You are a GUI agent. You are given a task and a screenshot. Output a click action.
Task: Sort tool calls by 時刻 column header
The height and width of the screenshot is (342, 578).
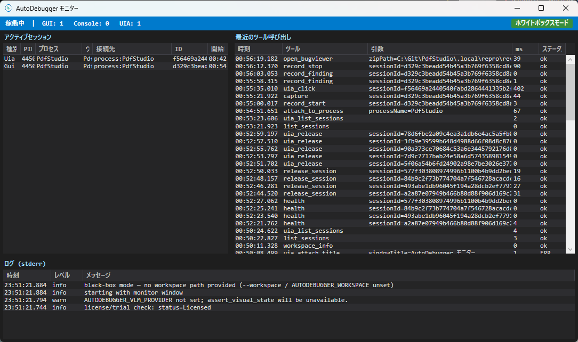tap(259, 49)
